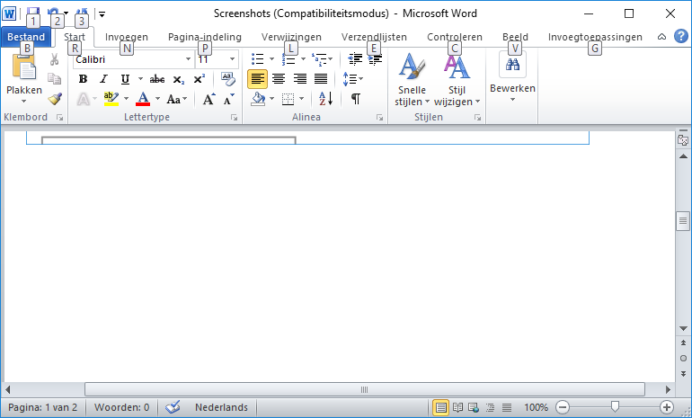The width and height of the screenshot is (692, 418).
Task: Open the Klembord pane launcher
Action: click(59, 118)
